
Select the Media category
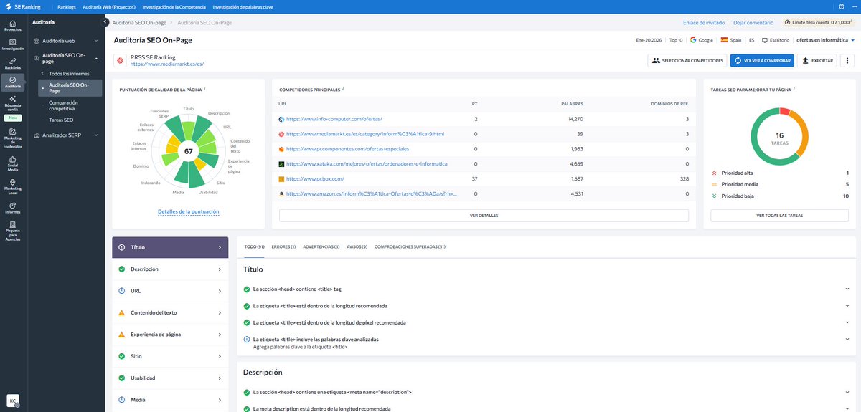170,400
